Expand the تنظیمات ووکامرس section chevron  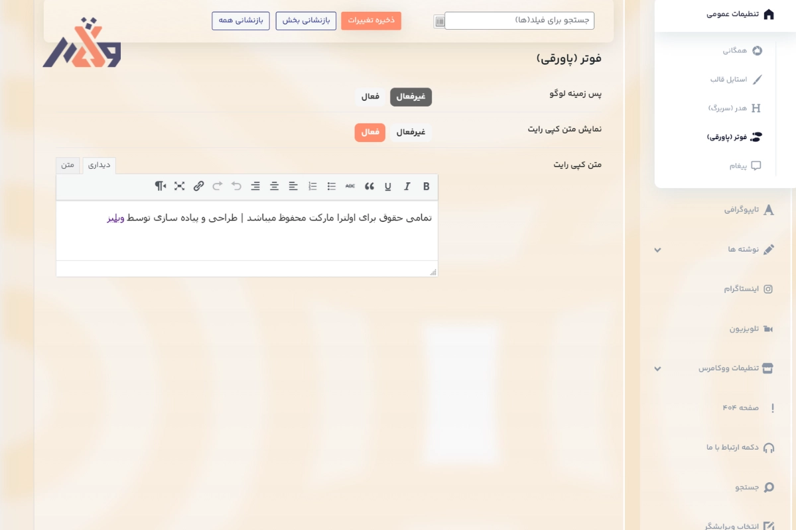[657, 368]
